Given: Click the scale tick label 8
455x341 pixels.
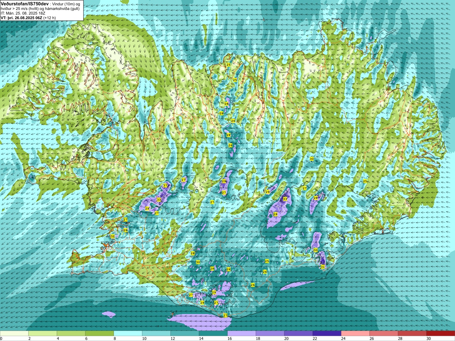Looking at the screenshot, I should pos(115,339).
